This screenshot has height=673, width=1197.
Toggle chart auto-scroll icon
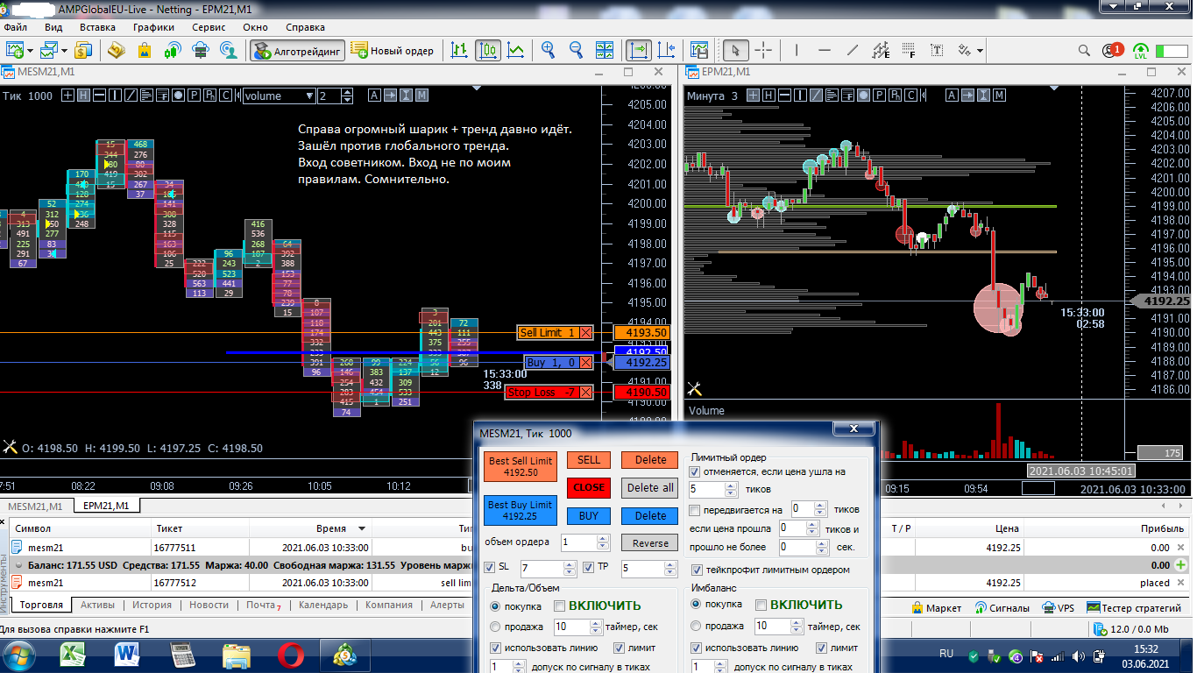coord(639,50)
